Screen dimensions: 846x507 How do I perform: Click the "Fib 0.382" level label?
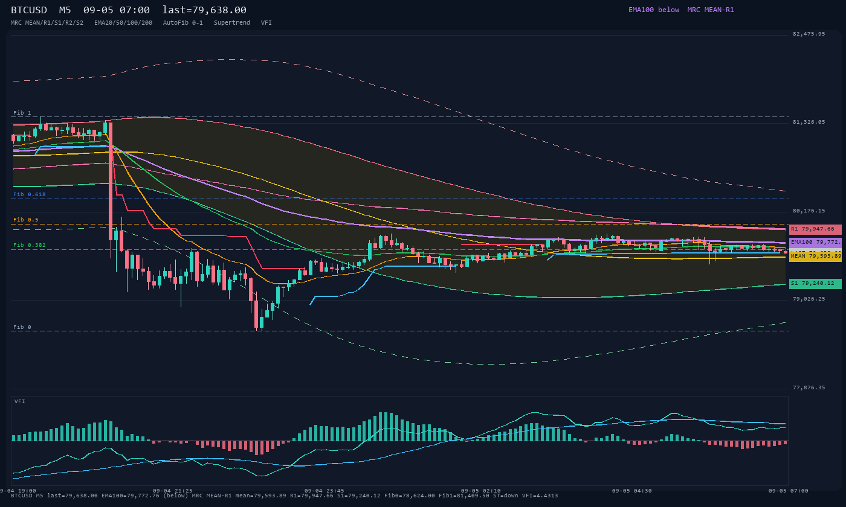point(30,245)
